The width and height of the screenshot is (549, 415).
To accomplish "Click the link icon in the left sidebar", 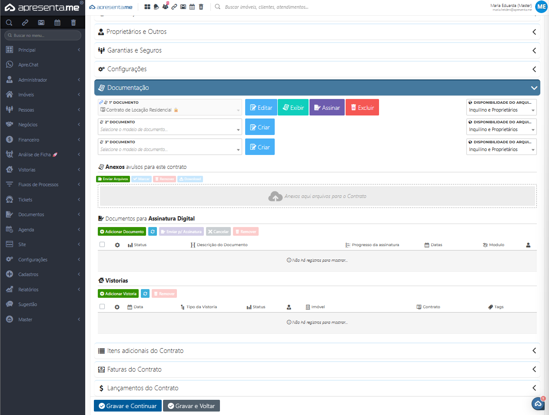I will point(25,23).
